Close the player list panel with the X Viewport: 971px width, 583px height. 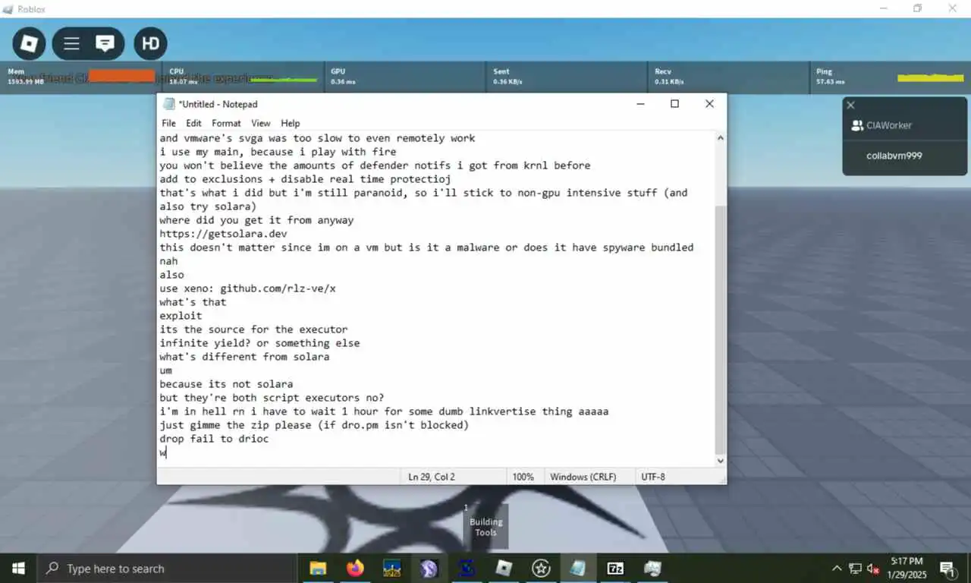click(x=850, y=105)
